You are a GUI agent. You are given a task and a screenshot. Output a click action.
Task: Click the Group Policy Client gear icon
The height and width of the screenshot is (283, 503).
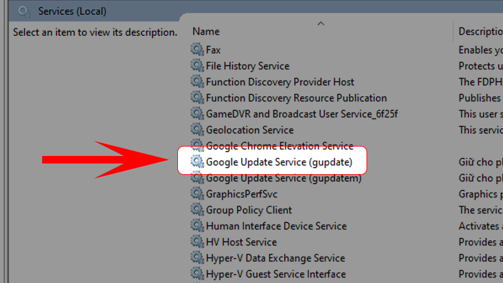(x=197, y=210)
